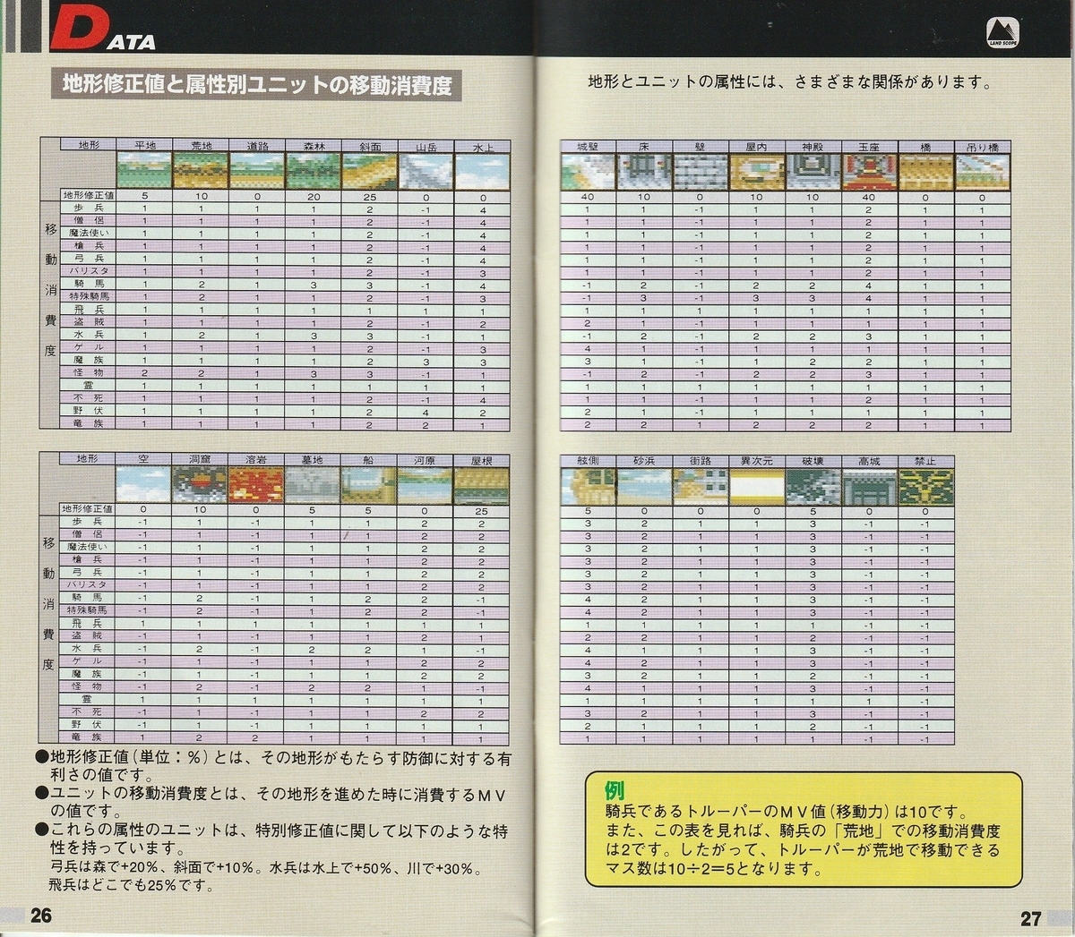Click the green 例 heading in the yellow box

pyautogui.click(x=615, y=790)
